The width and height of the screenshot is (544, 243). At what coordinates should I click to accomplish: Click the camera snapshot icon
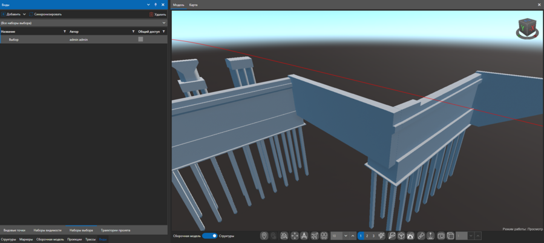click(441, 236)
